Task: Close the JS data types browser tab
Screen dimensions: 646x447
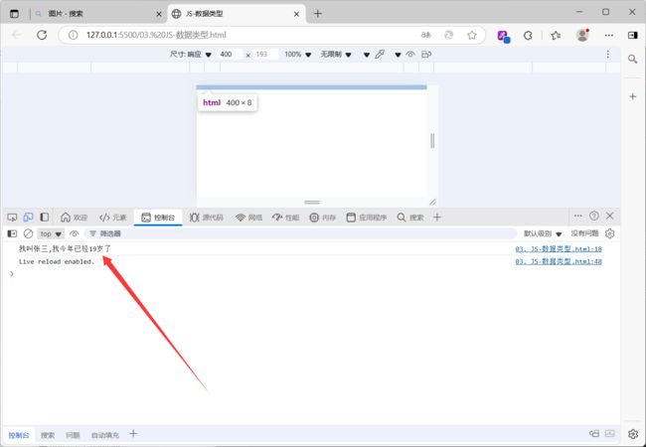Action: [296, 14]
